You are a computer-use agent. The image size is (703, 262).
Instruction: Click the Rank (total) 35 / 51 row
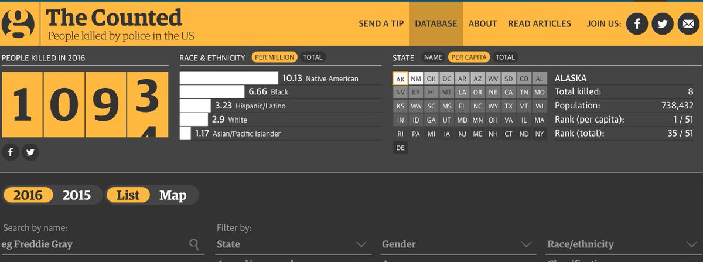click(x=624, y=134)
